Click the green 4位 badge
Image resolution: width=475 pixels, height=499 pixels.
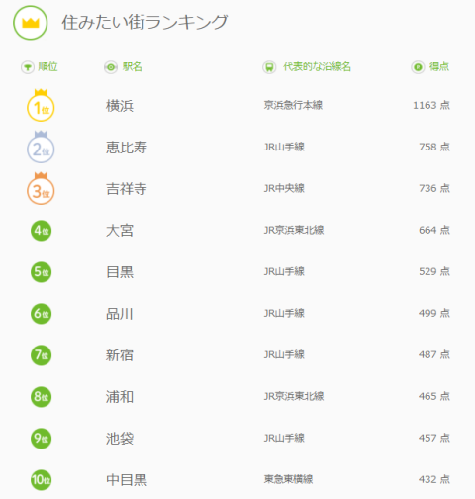pyautogui.click(x=42, y=231)
